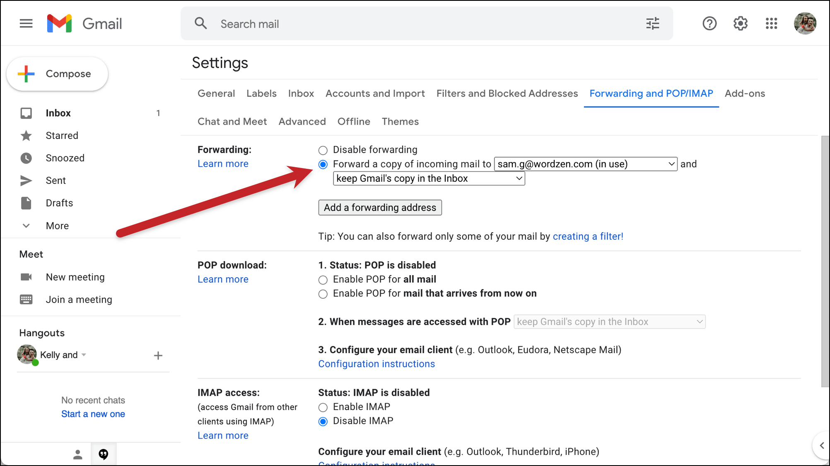Open Accounts and Import tab

[375, 94]
